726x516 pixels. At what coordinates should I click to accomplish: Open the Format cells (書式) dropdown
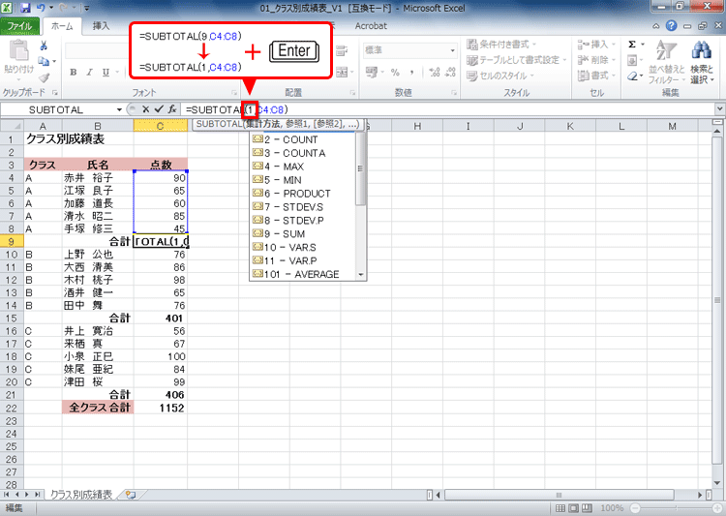click(596, 76)
